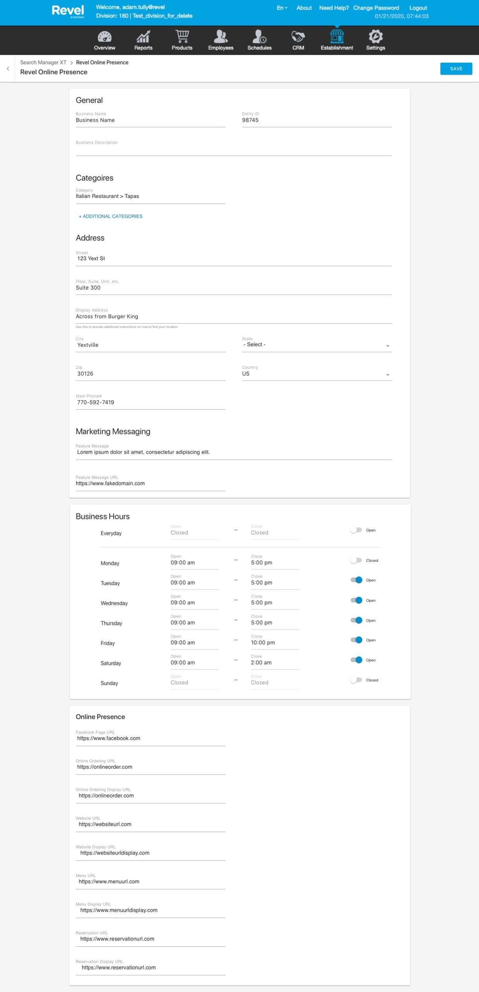Enable Sunday open hours toggle
The image size is (479, 992).
click(356, 680)
